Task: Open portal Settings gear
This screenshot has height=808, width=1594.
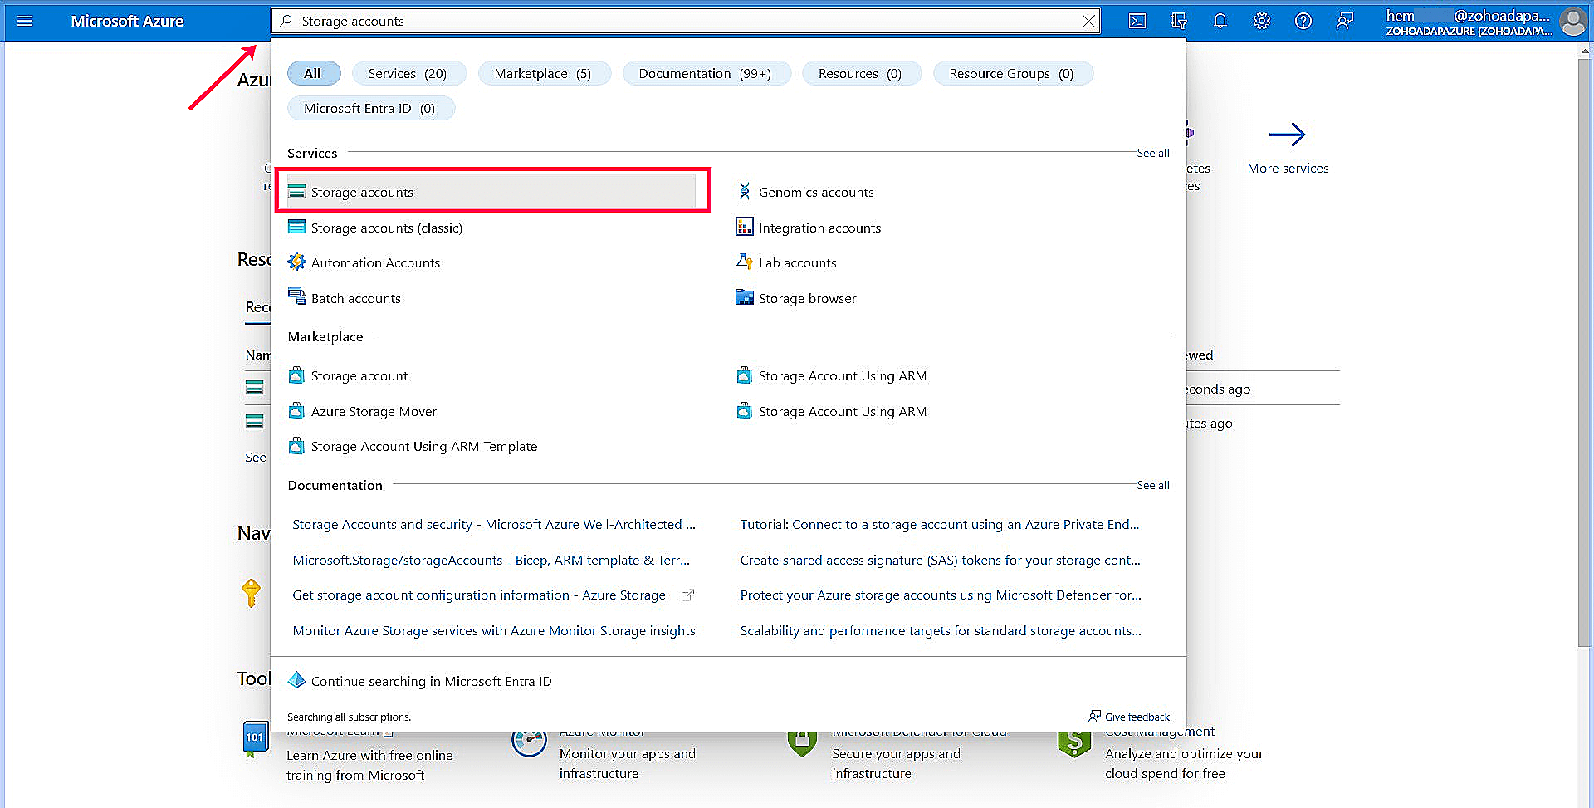Action: tap(1261, 21)
